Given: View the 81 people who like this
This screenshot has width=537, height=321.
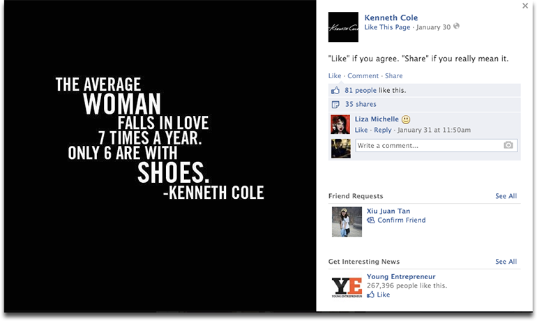Looking at the screenshot, I should pyautogui.click(x=361, y=90).
